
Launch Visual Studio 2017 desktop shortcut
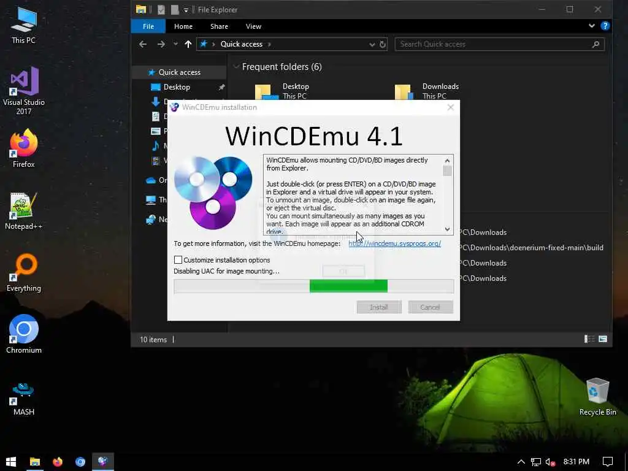coord(24,91)
